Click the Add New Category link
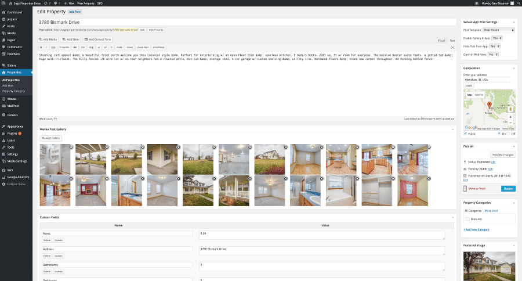This screenshot has height=281, width=522. pos(476,230)
